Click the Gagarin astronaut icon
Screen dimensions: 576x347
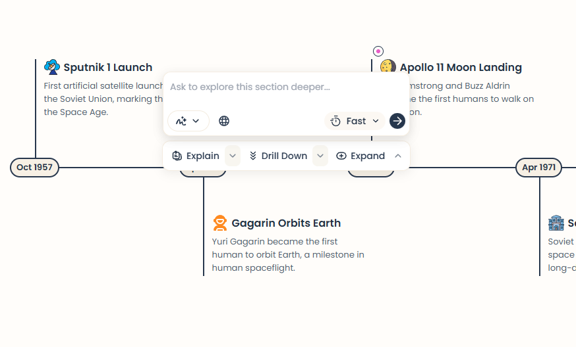[x=220, y=223]
